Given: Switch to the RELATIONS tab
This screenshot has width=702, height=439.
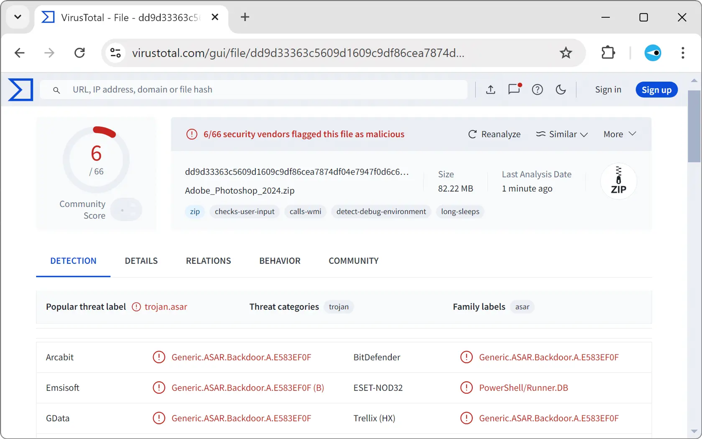Looking at the screenshot, I should tap(208, 261).
